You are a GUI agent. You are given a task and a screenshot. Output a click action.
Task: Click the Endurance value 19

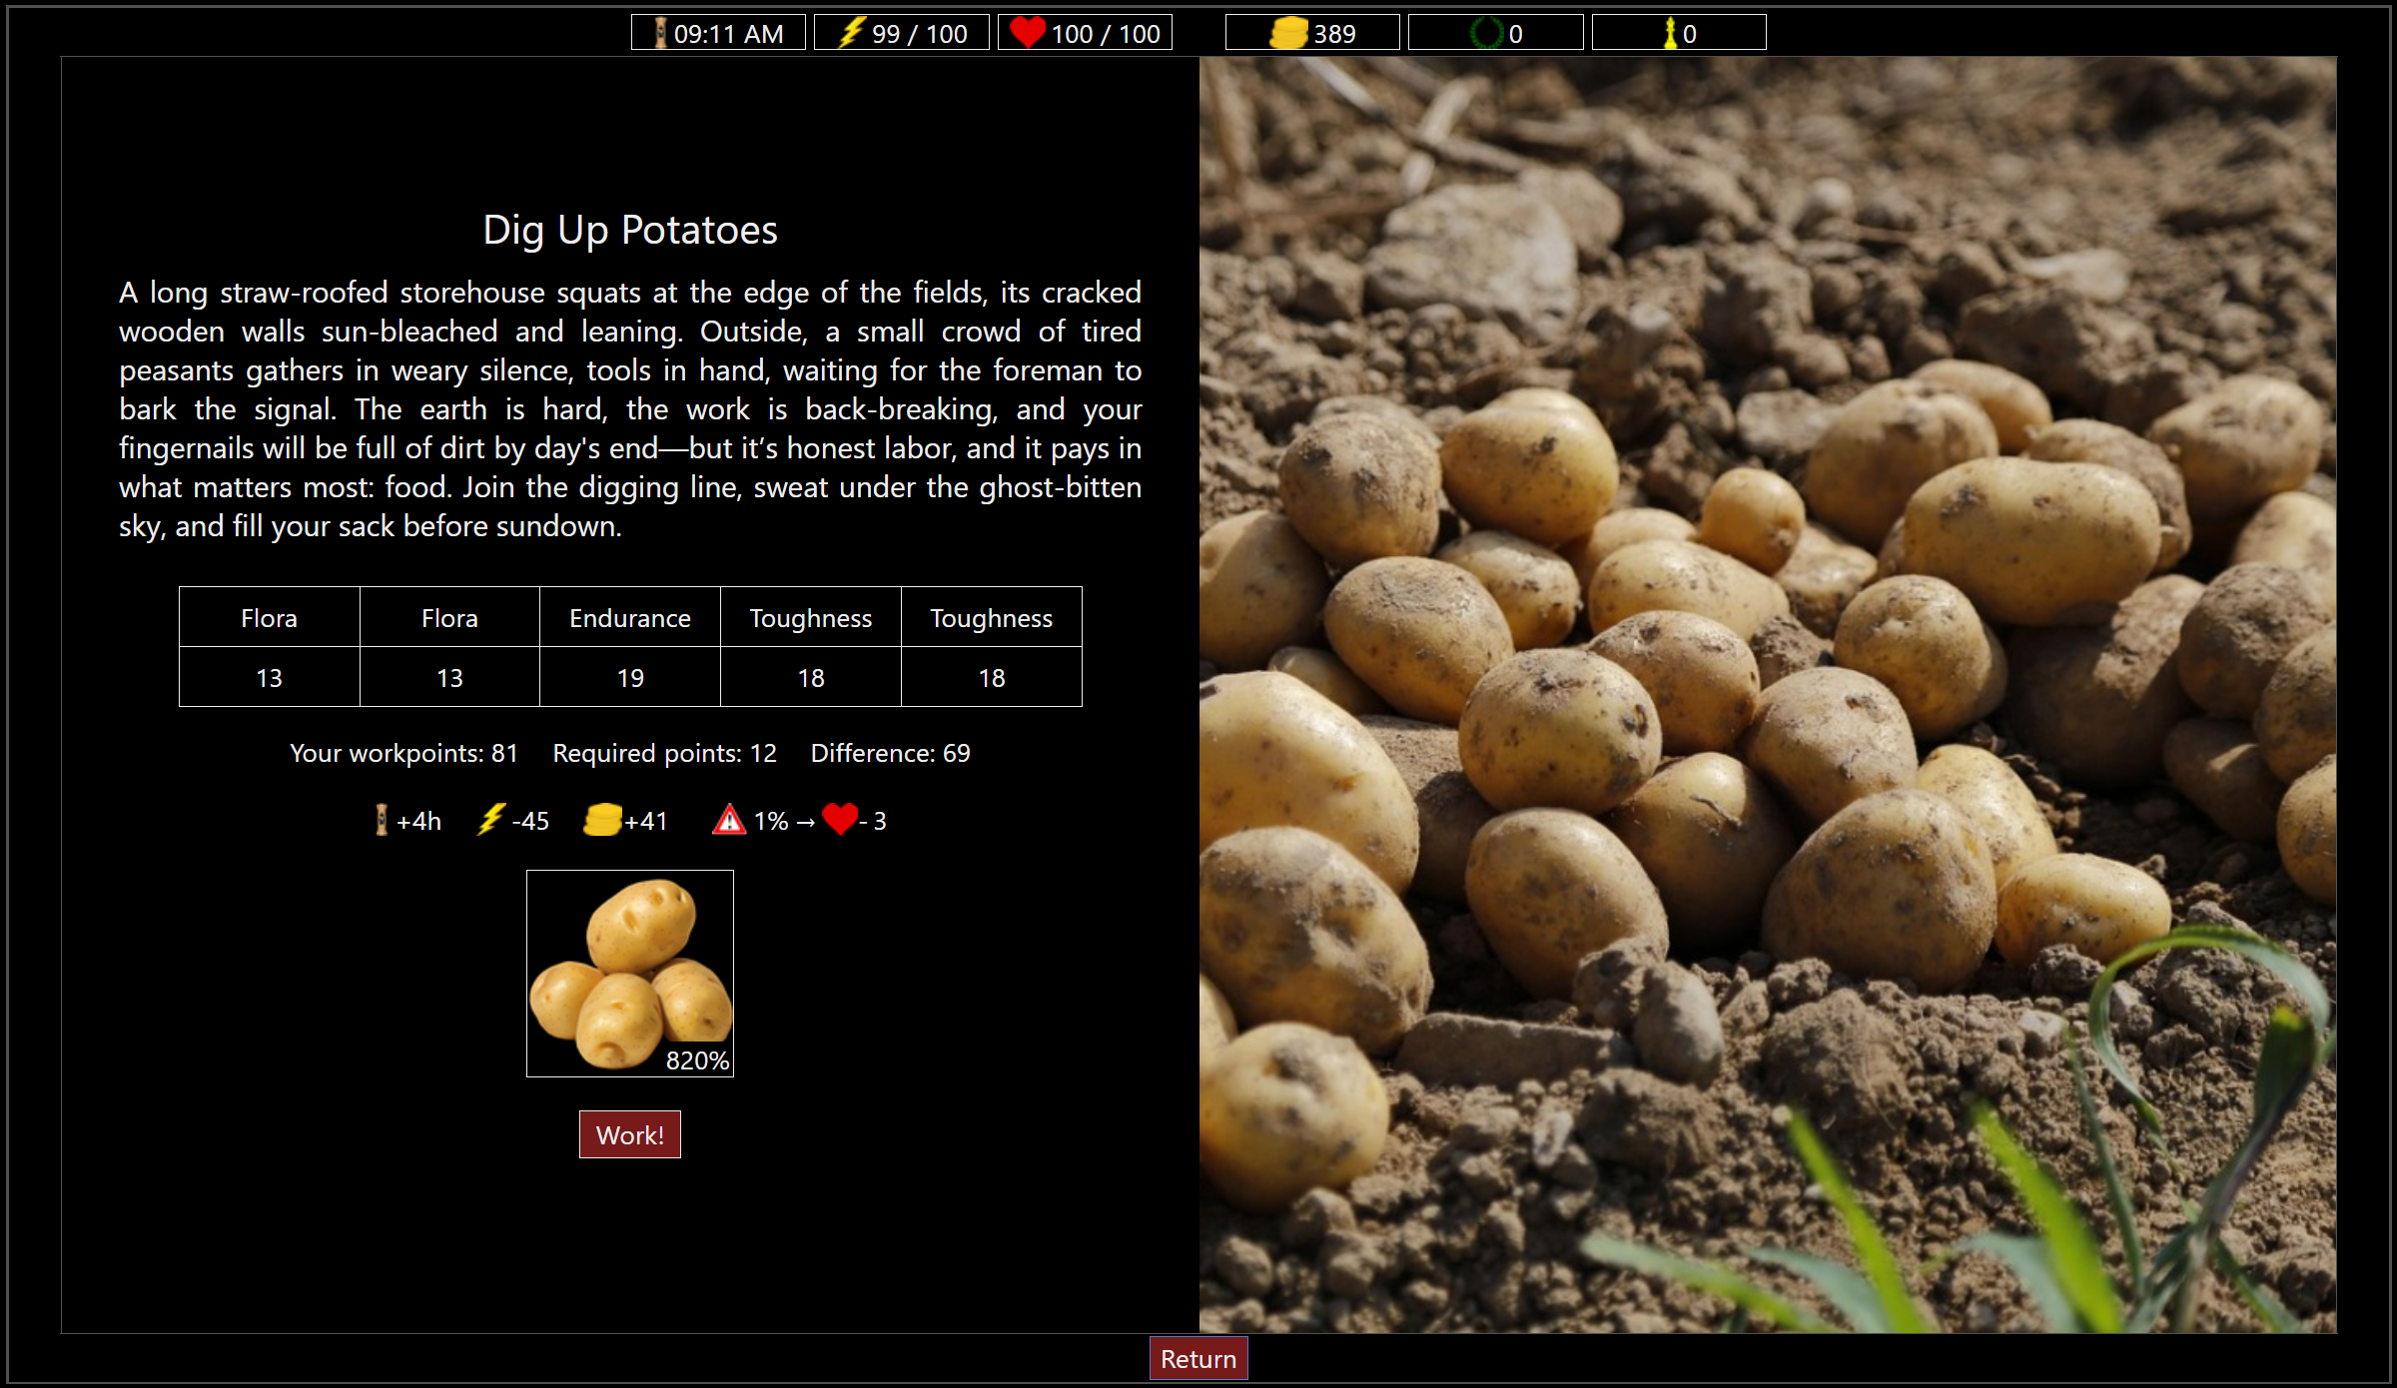click(630, 677)
